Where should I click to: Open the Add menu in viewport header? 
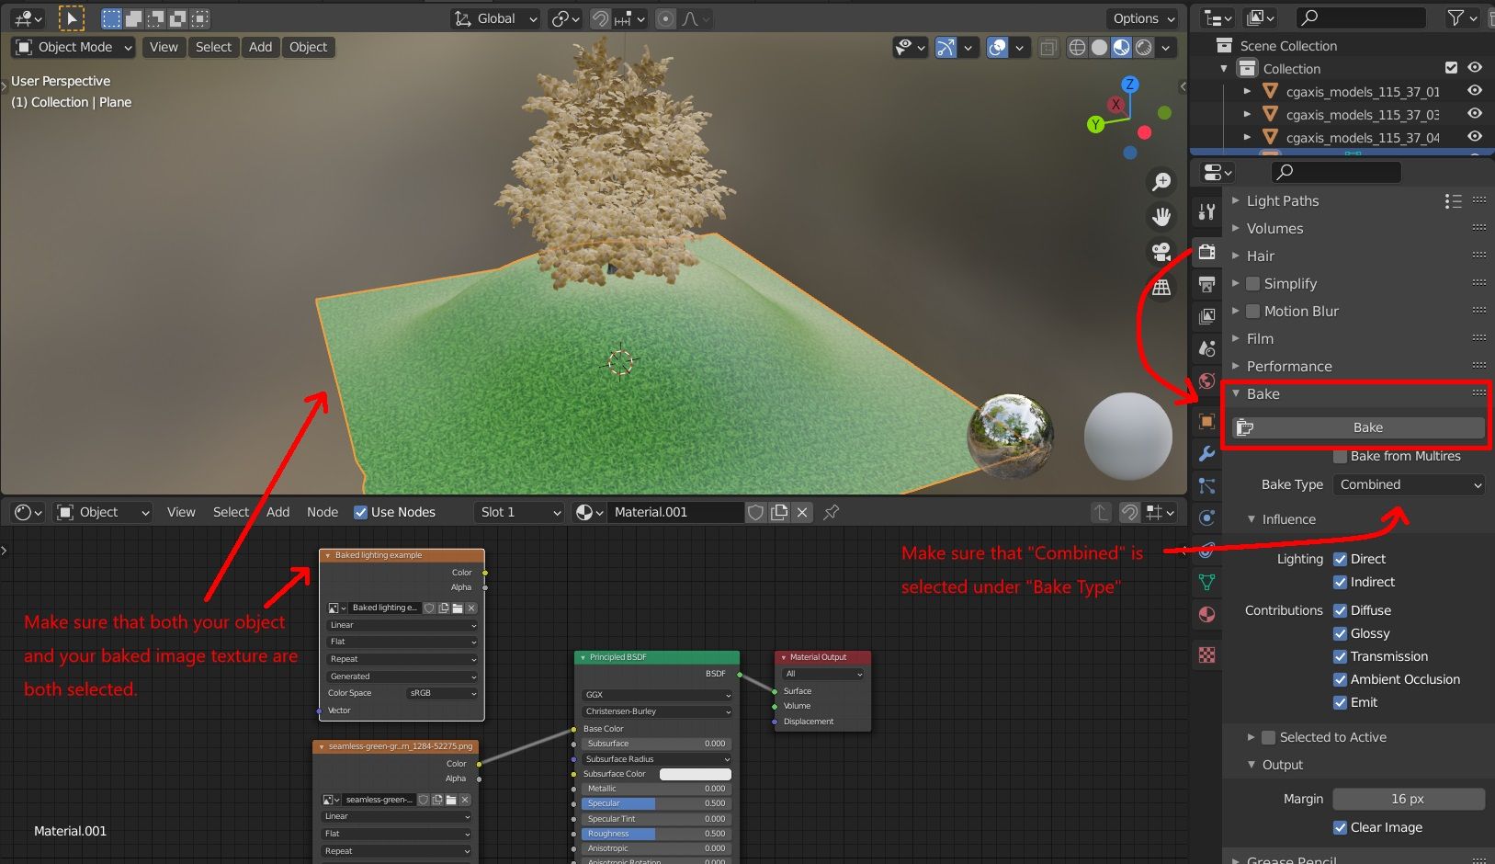(260, 47)
